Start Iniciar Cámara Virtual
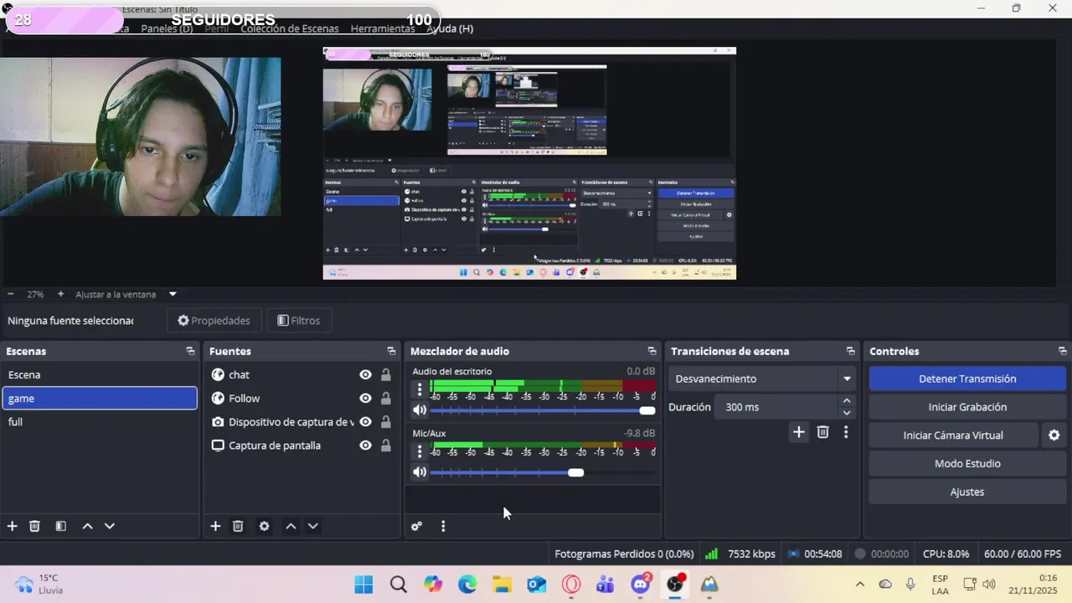The width and height of the screenshot is (1072, 603). 953,435
